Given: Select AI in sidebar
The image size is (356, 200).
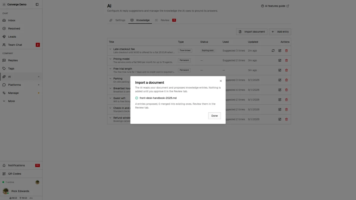Looking at the screenshot, I should (x=21, y=77).
